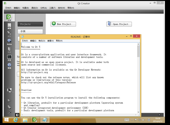
Task: Open the Design mode with crossed tools icon
Action: click(x=9, y=34)
